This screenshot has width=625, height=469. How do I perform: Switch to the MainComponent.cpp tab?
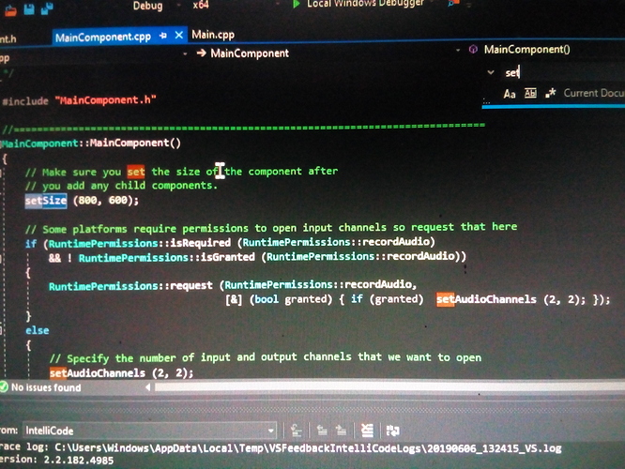(103, 38)
